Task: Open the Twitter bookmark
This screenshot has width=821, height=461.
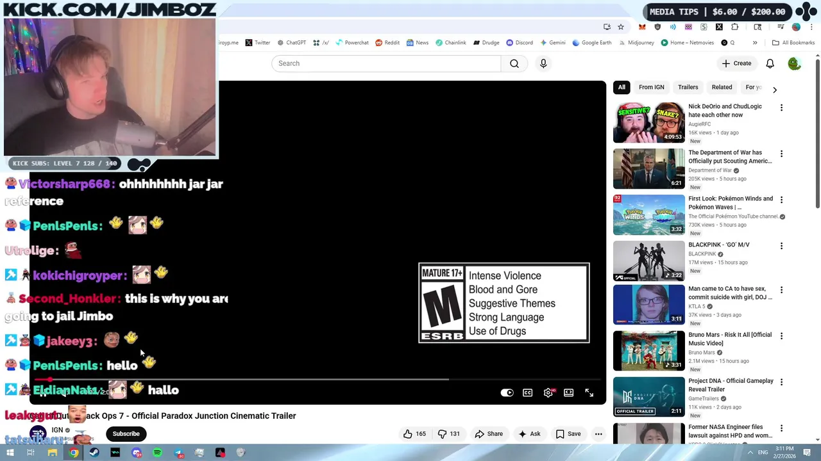Action: click(x=257, y=43)
